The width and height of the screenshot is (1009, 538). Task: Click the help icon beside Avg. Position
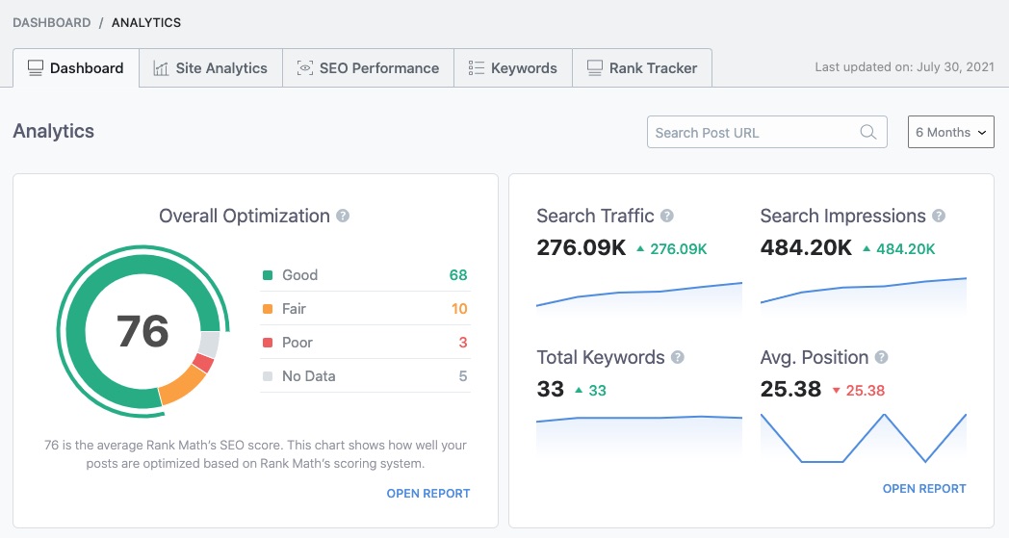(881, 358)
